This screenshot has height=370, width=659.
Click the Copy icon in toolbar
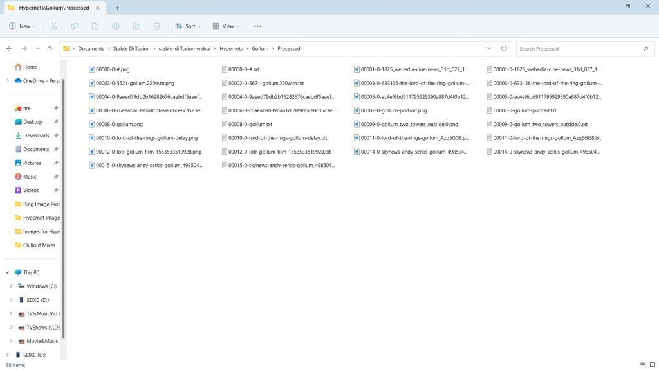pyautogui.click(x=75, y=26)
